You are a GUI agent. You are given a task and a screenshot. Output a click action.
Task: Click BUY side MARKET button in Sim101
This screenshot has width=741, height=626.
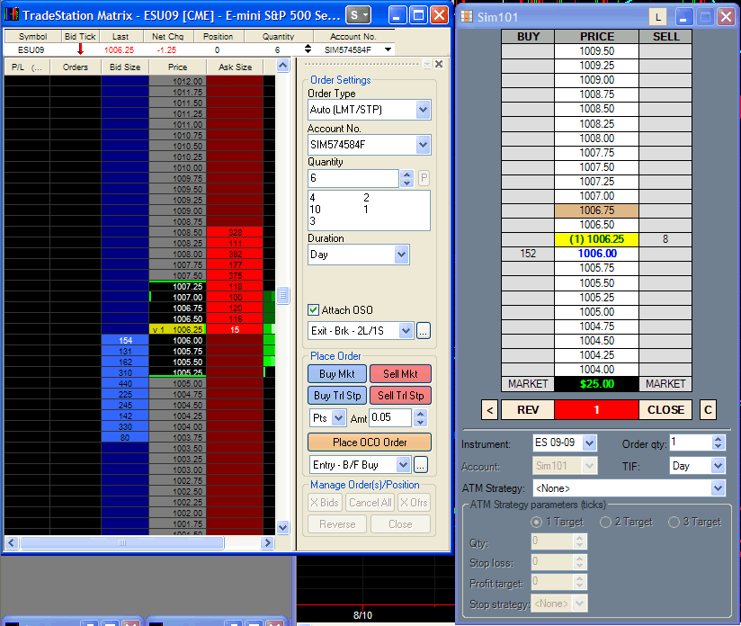528,384
